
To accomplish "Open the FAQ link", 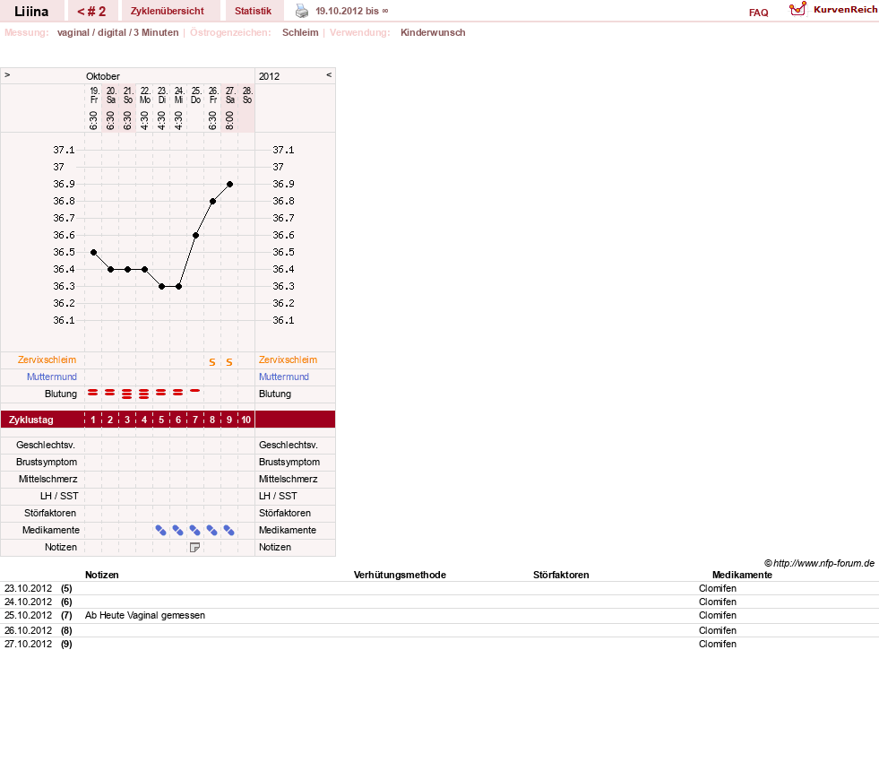I will tap(758, 13).
